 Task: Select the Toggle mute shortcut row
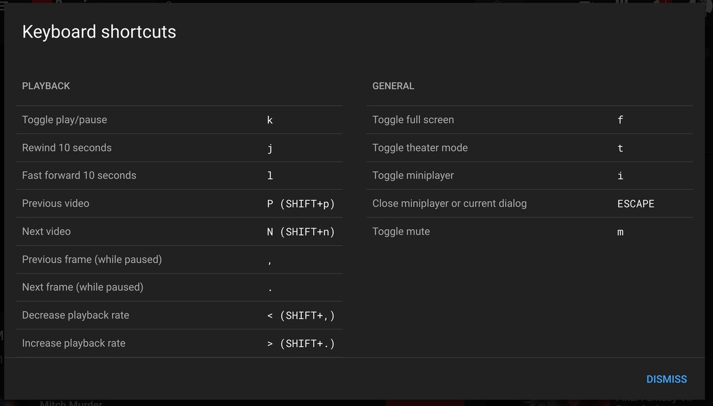click(x=529, y=232)
